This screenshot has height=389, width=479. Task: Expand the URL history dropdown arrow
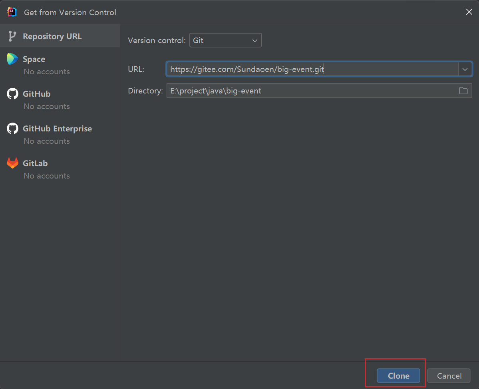465,69
